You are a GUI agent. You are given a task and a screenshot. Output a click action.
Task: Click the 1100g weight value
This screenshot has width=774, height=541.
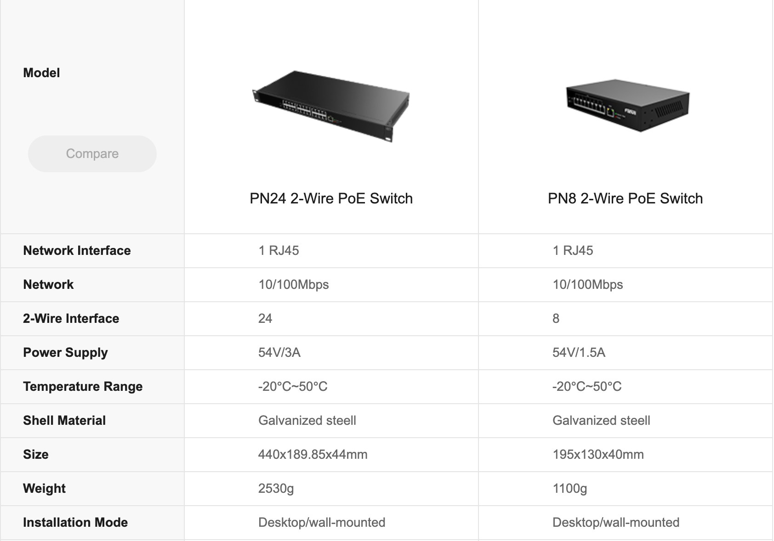[x=569, y=488]
